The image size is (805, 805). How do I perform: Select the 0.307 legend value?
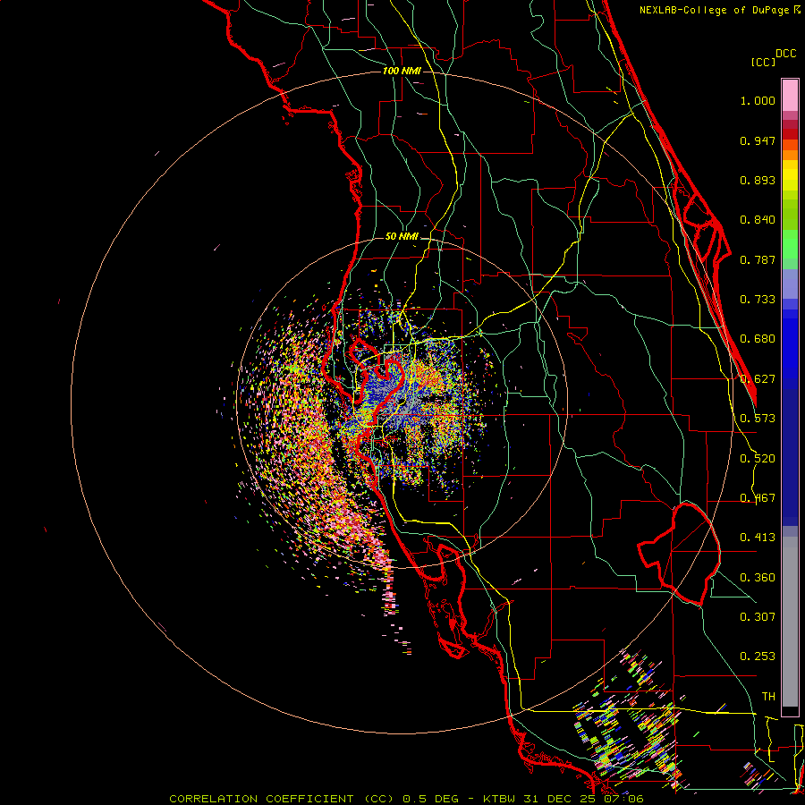click(758, 616)
